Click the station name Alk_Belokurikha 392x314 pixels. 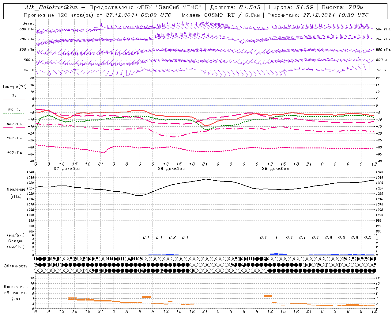pyautogui.click(x=51, y=7)
